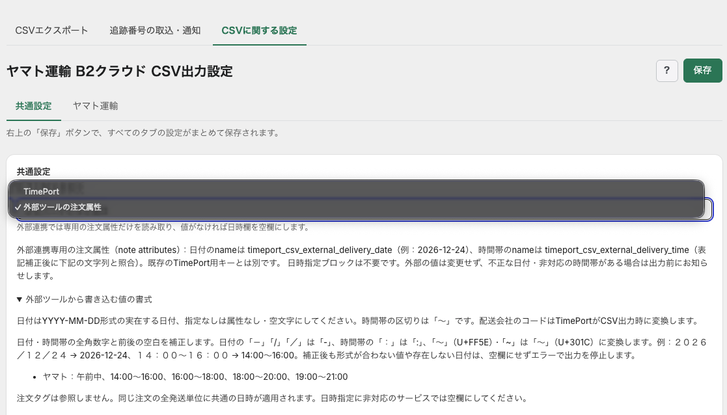This screenshot has height=415, width=727.
Task: Collapse 外部ツールから書き込む値の書式 section
Action: (x=85, y=300)
